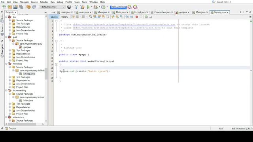Click the Save All toolbar icon
This screenshot has width=253, height=142.
click(21, 7)
